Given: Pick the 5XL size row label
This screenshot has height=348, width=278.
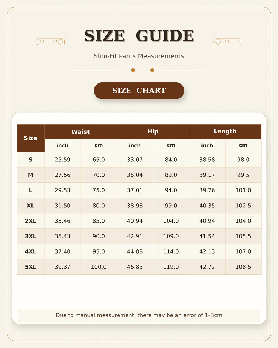Looking at the screenshot, I should (31, 267).
